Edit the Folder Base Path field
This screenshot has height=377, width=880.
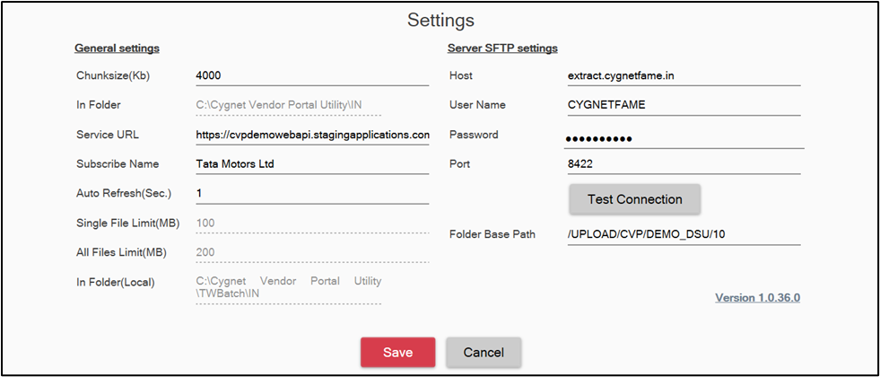point(683,235)
